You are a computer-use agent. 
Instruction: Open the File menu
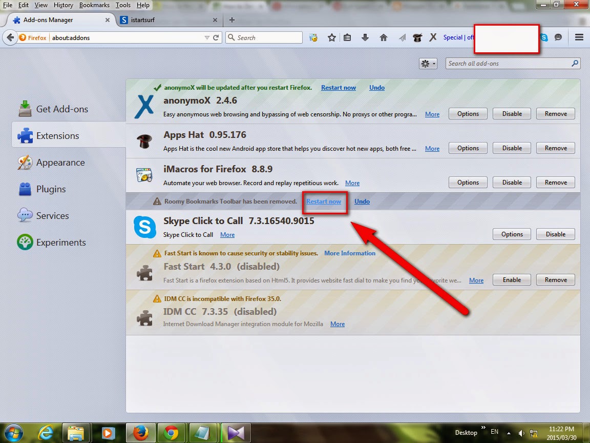pyautogui.click(x=8, y=5)
